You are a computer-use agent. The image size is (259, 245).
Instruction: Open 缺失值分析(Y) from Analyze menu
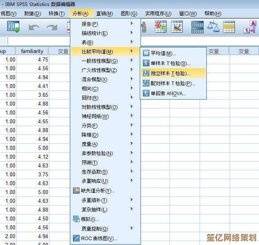(x=98, y=191)
